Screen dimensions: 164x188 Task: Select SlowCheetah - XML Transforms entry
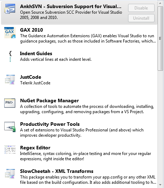tap(79, 177)
